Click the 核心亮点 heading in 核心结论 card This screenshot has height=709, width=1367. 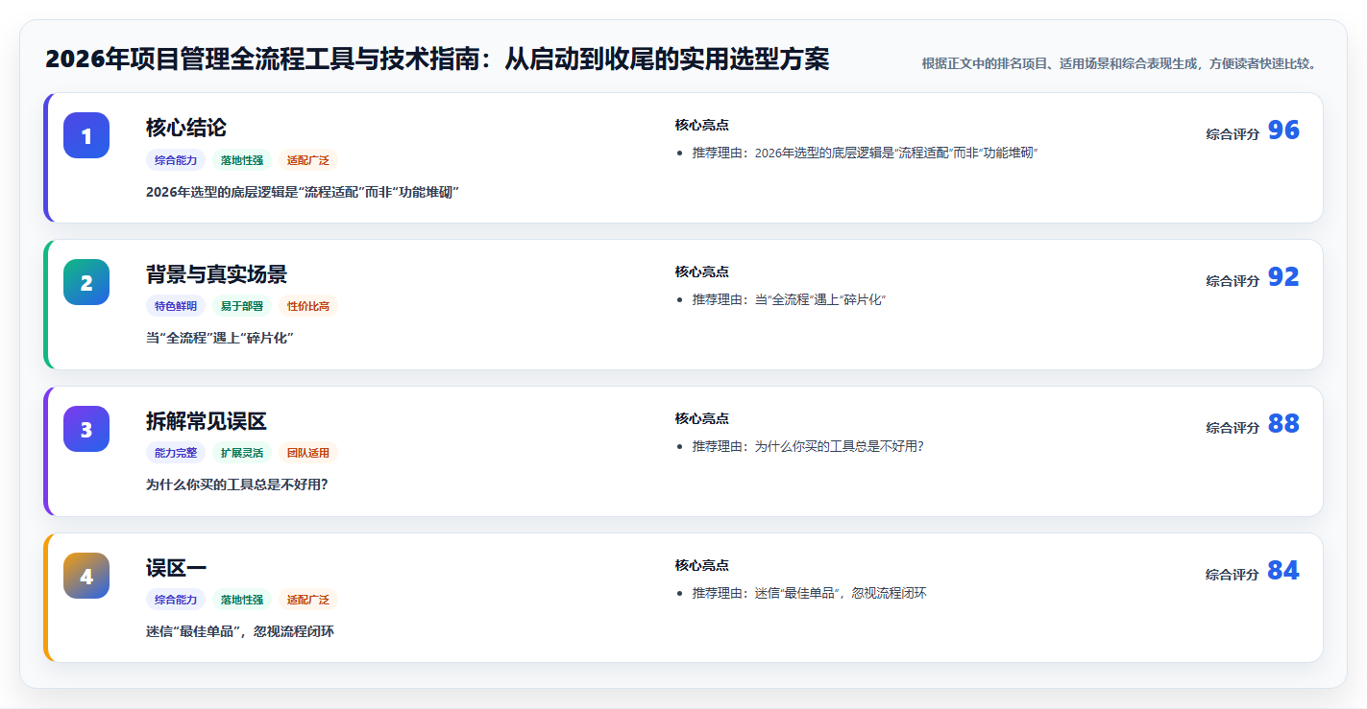coord(702,125)
